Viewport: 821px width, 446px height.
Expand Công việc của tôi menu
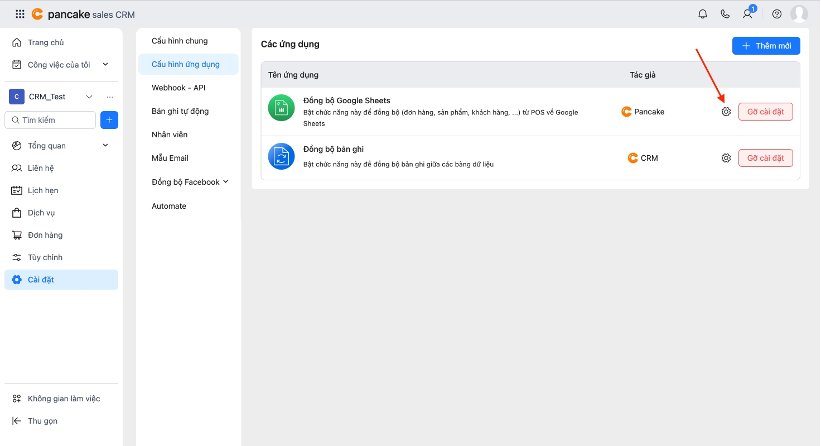(105, 65)
